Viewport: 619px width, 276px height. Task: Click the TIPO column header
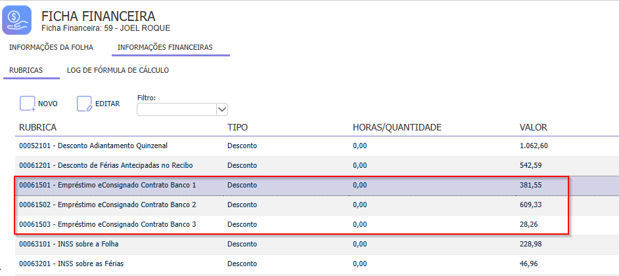tap(237, 127)
